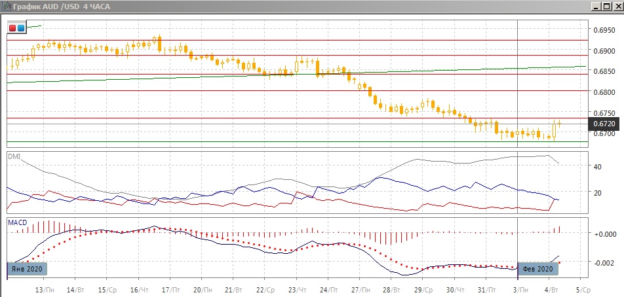This screenshot has width=624, height=297.
Task: Click the 4/Вт date label
Action: coord(551,288)
